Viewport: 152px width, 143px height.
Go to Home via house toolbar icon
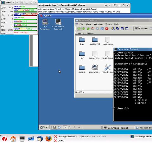click(93, 29)
